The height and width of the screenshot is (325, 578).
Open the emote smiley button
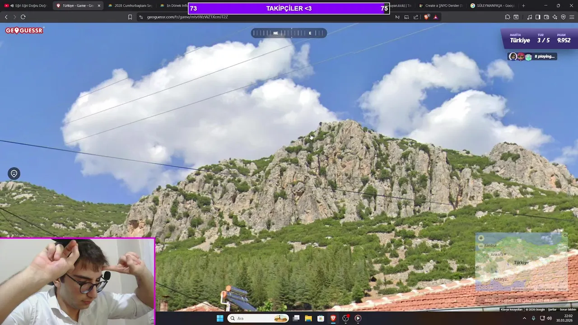pyautogui.click(x=14, y=173)
